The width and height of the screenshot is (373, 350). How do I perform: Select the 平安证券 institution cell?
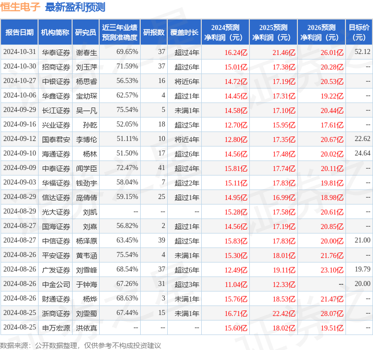pyautogui.click(x=56, y=255)
